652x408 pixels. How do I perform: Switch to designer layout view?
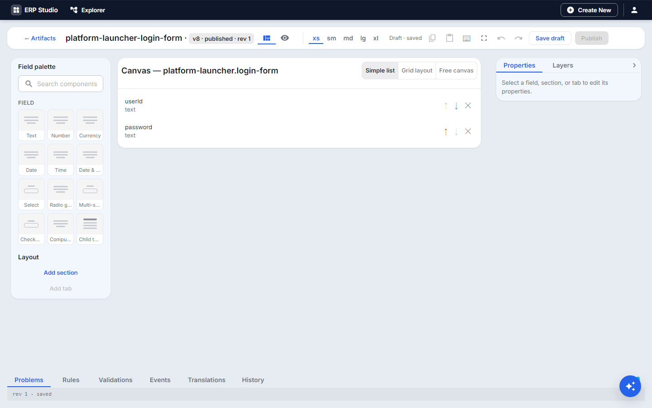click(267, 38)
